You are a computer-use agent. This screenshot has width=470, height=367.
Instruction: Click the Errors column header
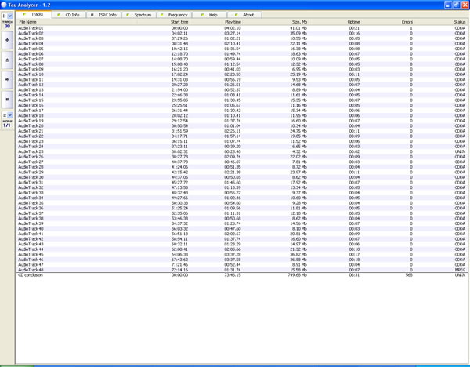coord(407,22)
